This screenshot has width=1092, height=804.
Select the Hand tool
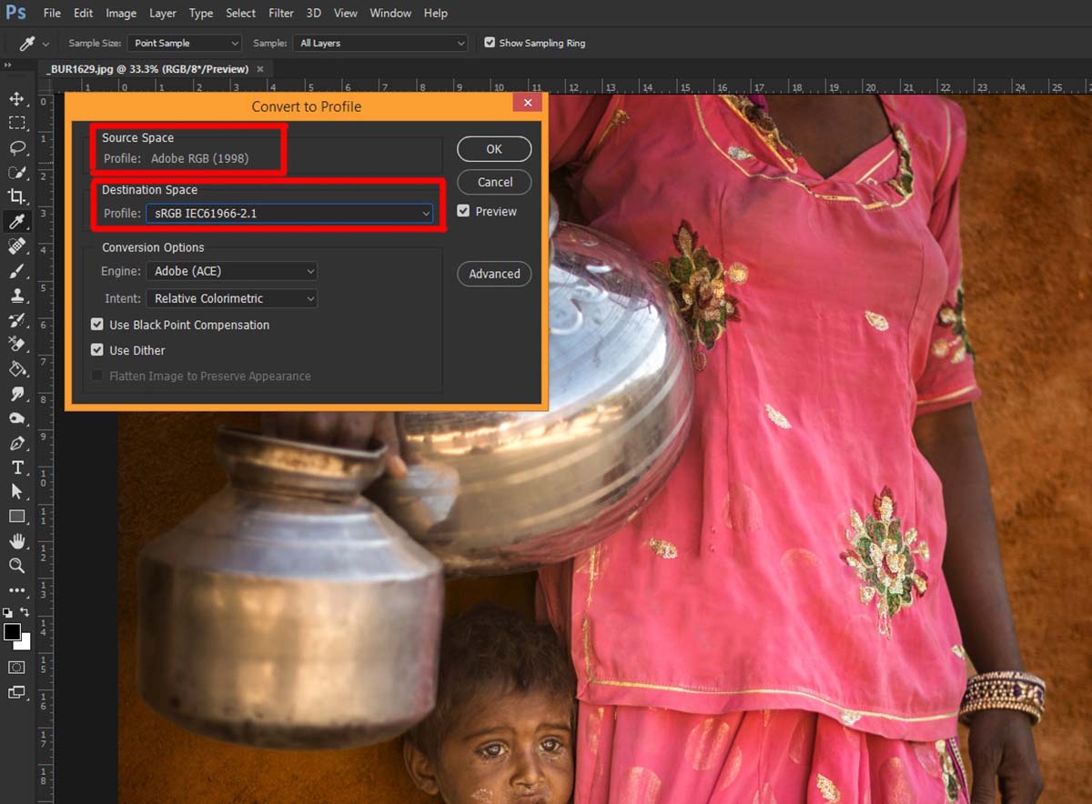(x=16, y=541)
